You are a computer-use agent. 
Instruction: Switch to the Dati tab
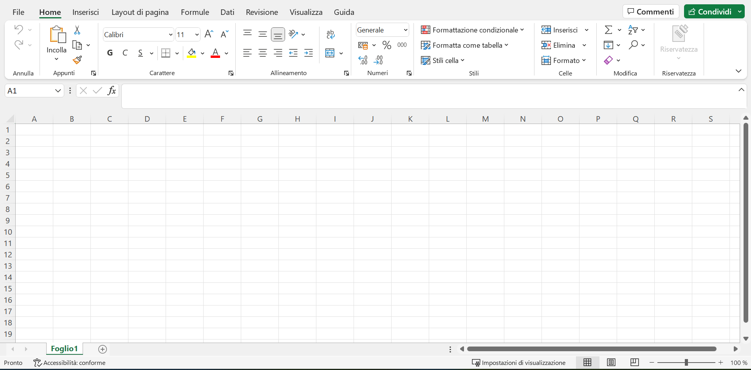pyautogui.click(x=227, y=12)
